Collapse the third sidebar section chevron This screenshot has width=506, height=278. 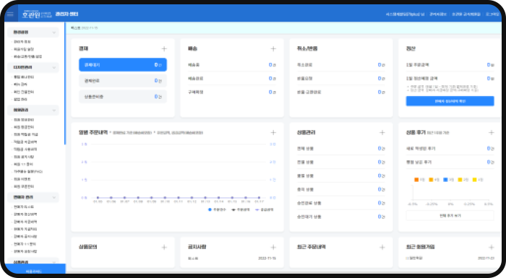pos(54,110)
